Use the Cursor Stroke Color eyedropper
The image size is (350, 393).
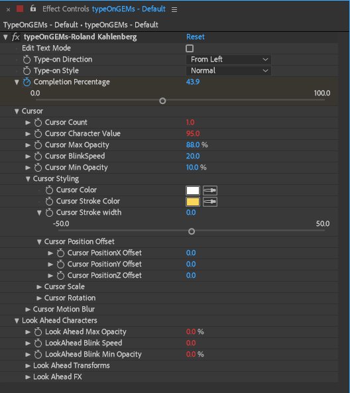pyautogui.click(x=210, y=201)
